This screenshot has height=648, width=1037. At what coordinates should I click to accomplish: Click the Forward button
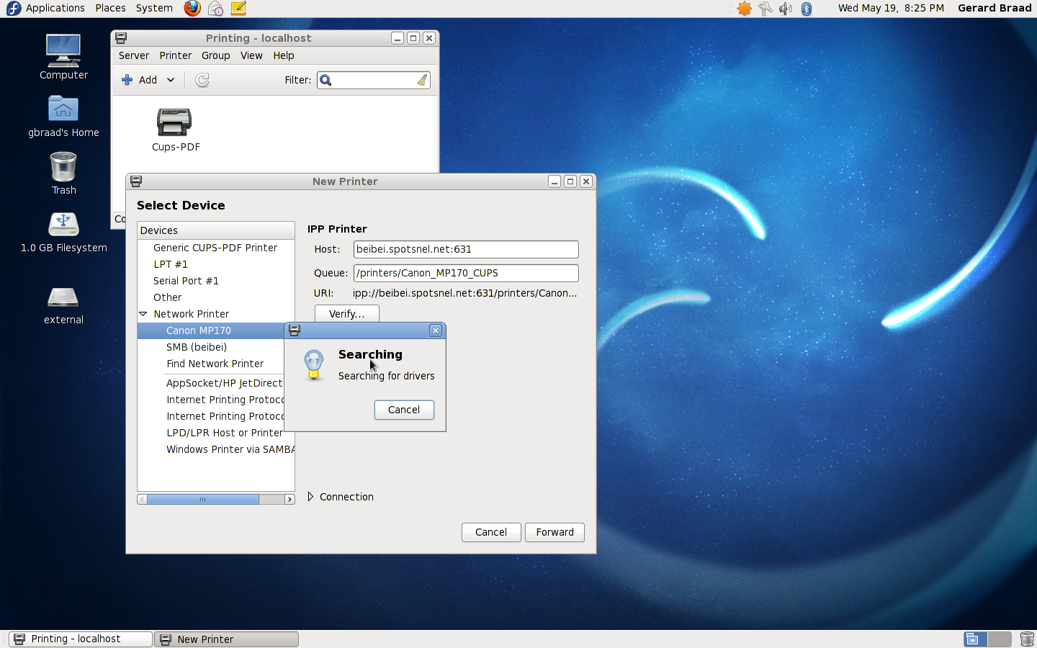(555, 532)
